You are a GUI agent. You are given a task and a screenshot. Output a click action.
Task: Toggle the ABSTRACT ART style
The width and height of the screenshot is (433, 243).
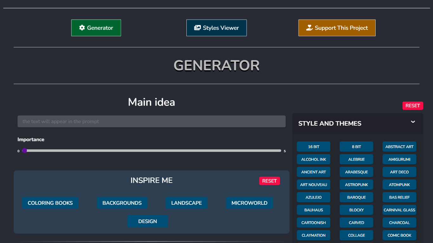coord(399,146)
